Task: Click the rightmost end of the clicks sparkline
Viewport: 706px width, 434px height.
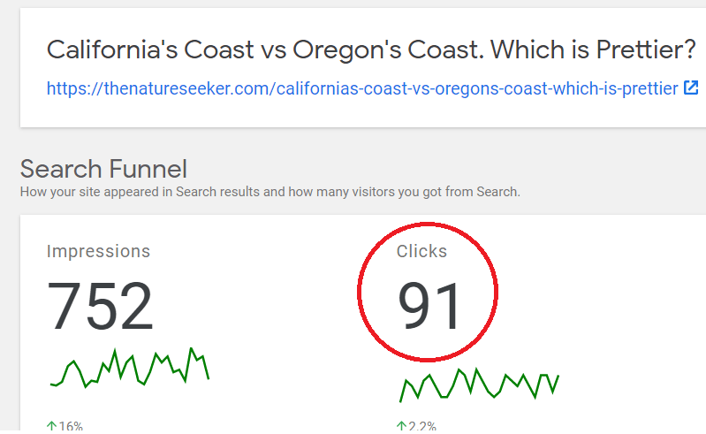Action: point(558,376)
